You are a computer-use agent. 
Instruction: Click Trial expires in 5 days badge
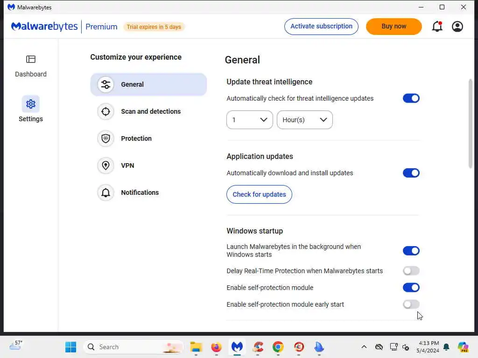(154, 27)
